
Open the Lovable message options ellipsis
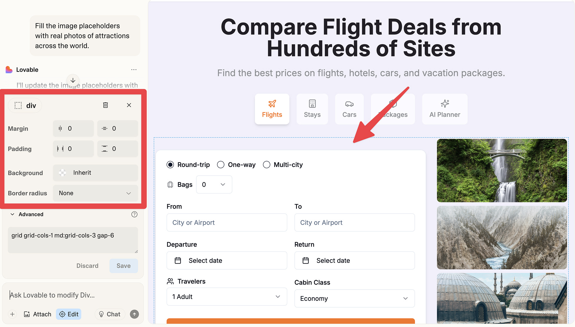click(x=134, y=70)
